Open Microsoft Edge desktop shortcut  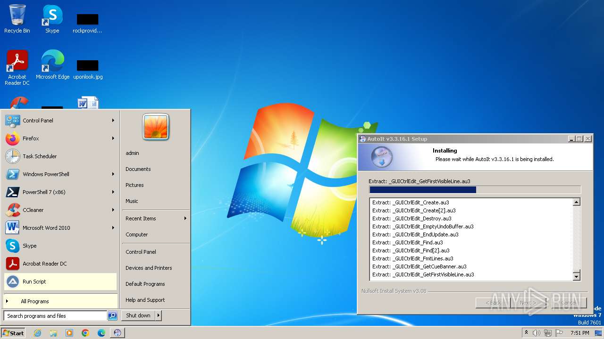(x=52, y=65)
